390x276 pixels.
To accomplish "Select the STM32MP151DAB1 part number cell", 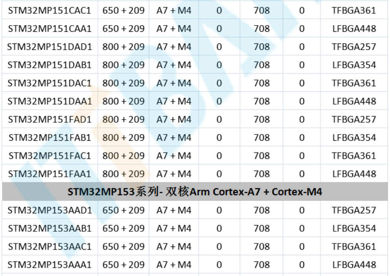I will 50,65.
